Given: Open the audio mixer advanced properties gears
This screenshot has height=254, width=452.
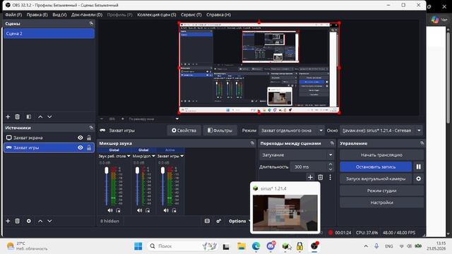Looking at the screenshot, I should 219,221.
